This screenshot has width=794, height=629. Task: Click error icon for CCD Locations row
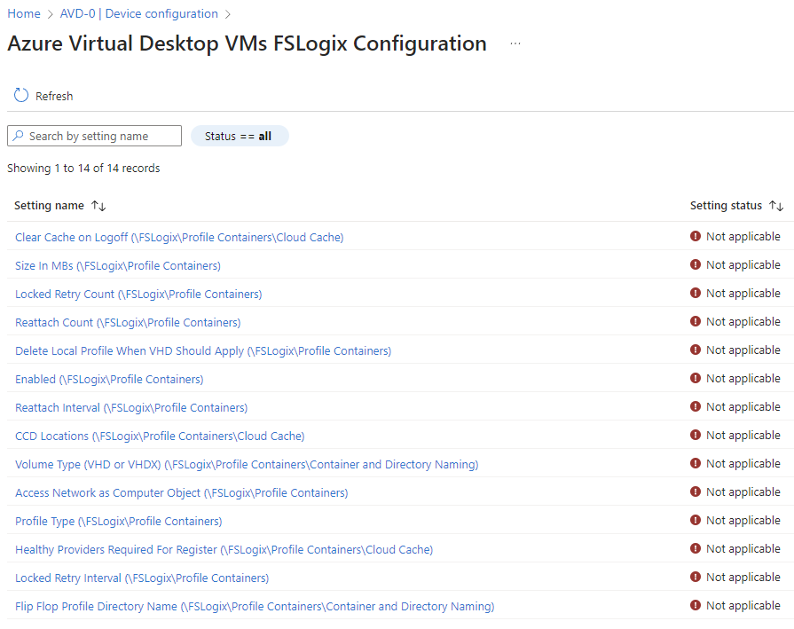(x=696, y=435)
